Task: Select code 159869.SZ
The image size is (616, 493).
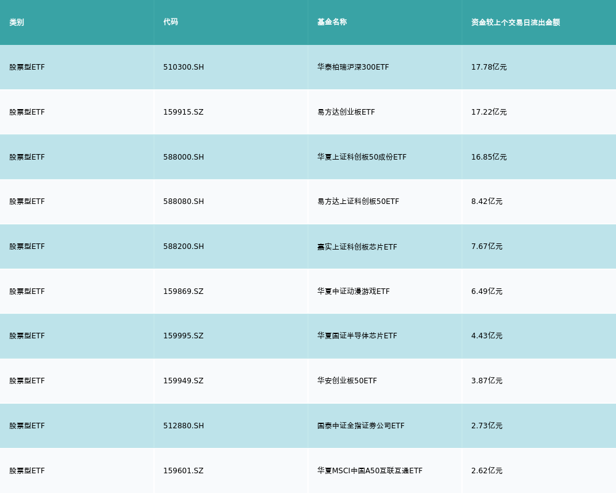Action: tap(184, 291)
